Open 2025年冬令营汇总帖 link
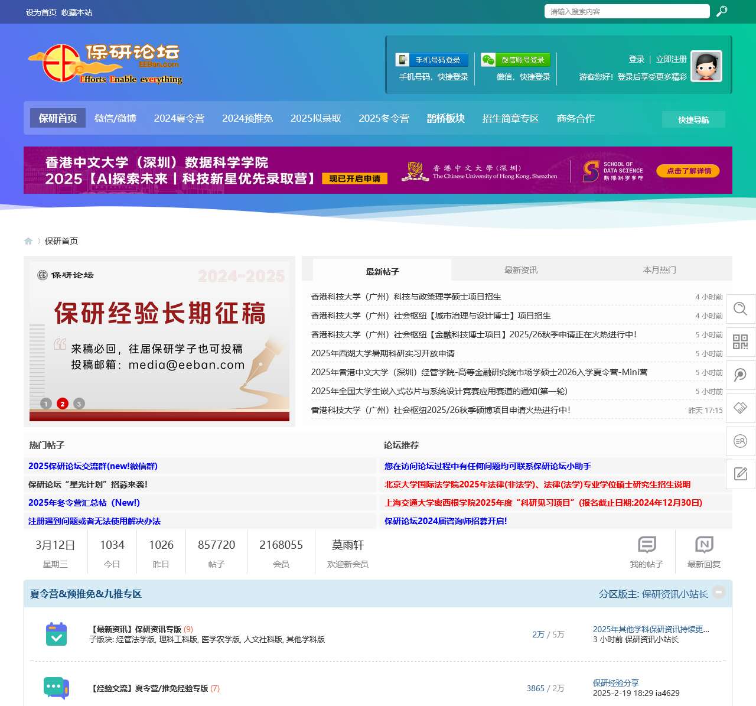 (x=84, y=503)
